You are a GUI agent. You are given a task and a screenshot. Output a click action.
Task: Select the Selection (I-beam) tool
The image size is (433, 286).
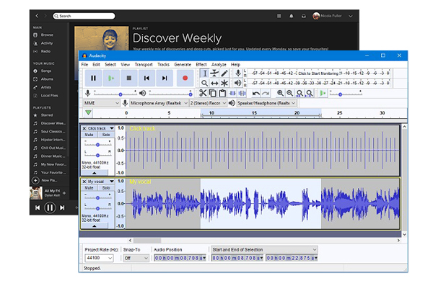tap(205, 73)
